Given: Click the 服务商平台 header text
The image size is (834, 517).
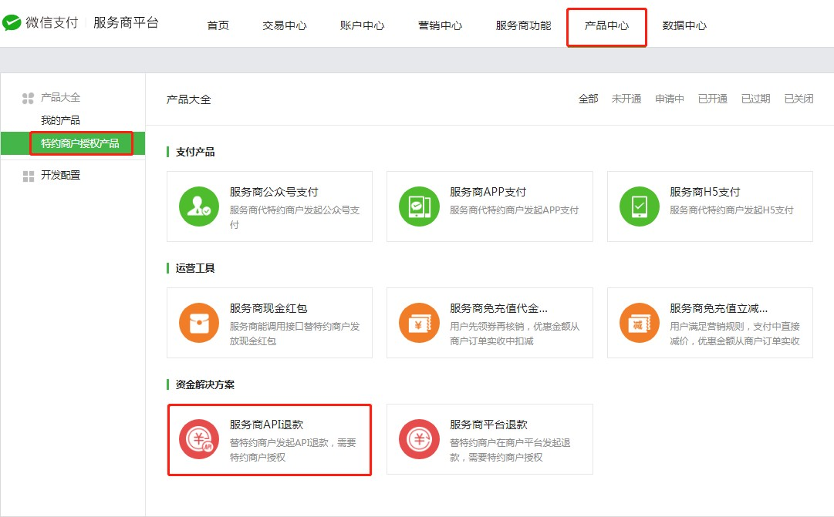Looking at the screenshot, I should point(126,23).
